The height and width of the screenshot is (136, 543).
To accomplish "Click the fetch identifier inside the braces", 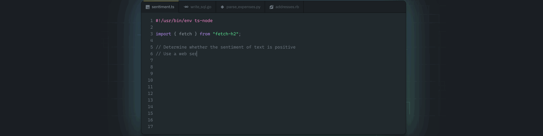I will [x=185, y=34].
